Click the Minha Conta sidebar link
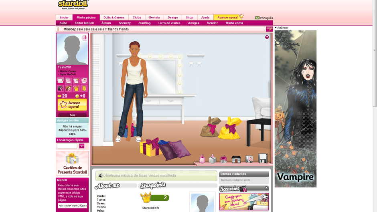 click(x=67, y=71)
